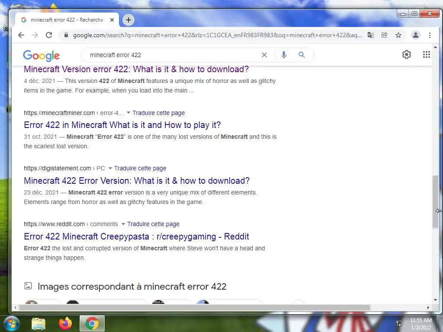The height and width of the screenshot is (332, 443).
Task: Close the minecraft error 422 tab
Action: [x=112, y=20]
